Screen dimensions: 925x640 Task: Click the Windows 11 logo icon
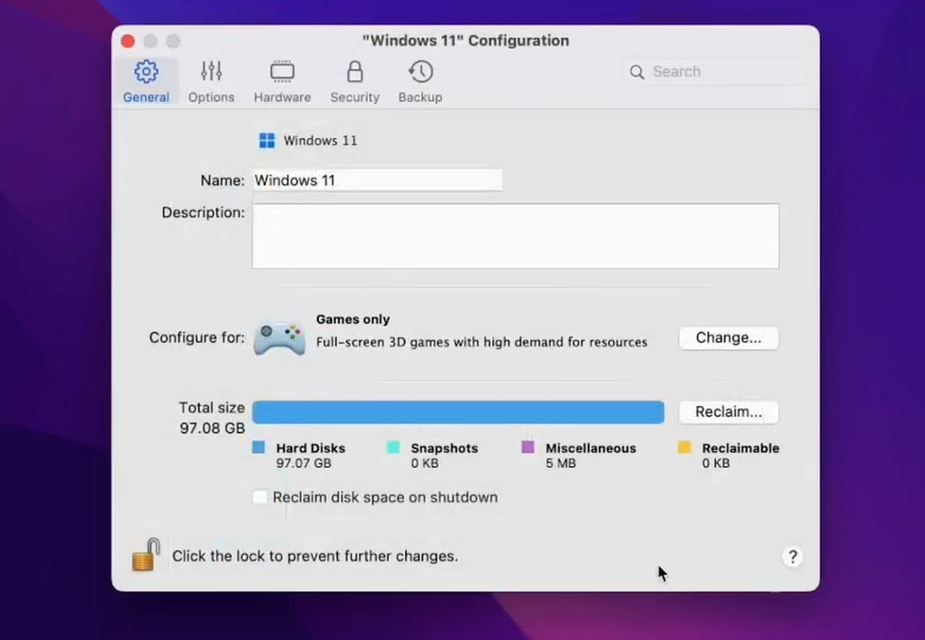pos(267,141)
